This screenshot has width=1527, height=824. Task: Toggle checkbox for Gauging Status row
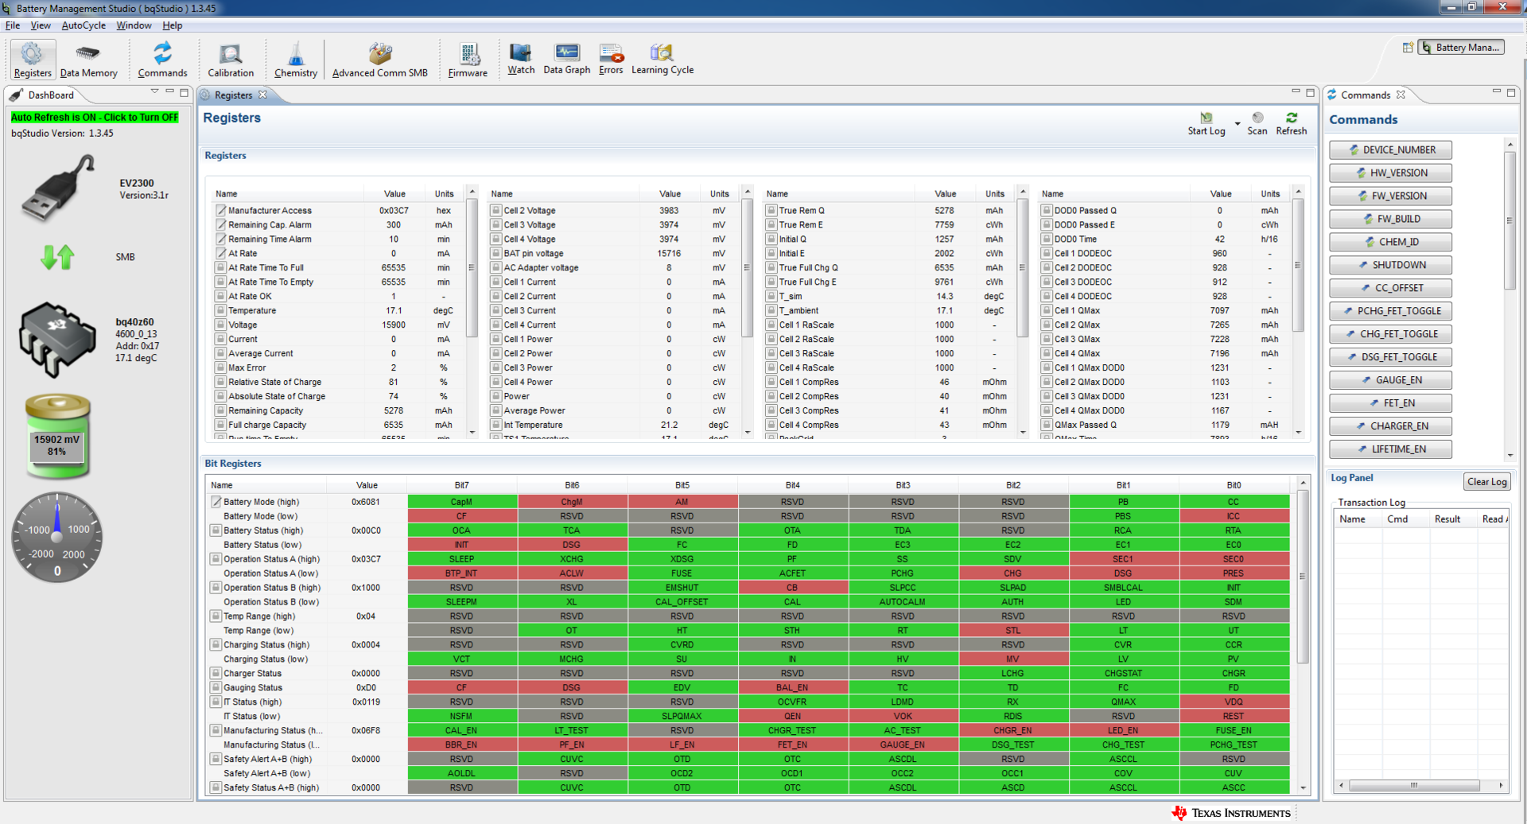click(216, 687)
